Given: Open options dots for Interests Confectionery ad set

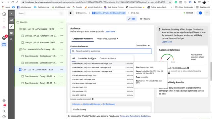Looking at the screenshot, I should tap(62, 49).
